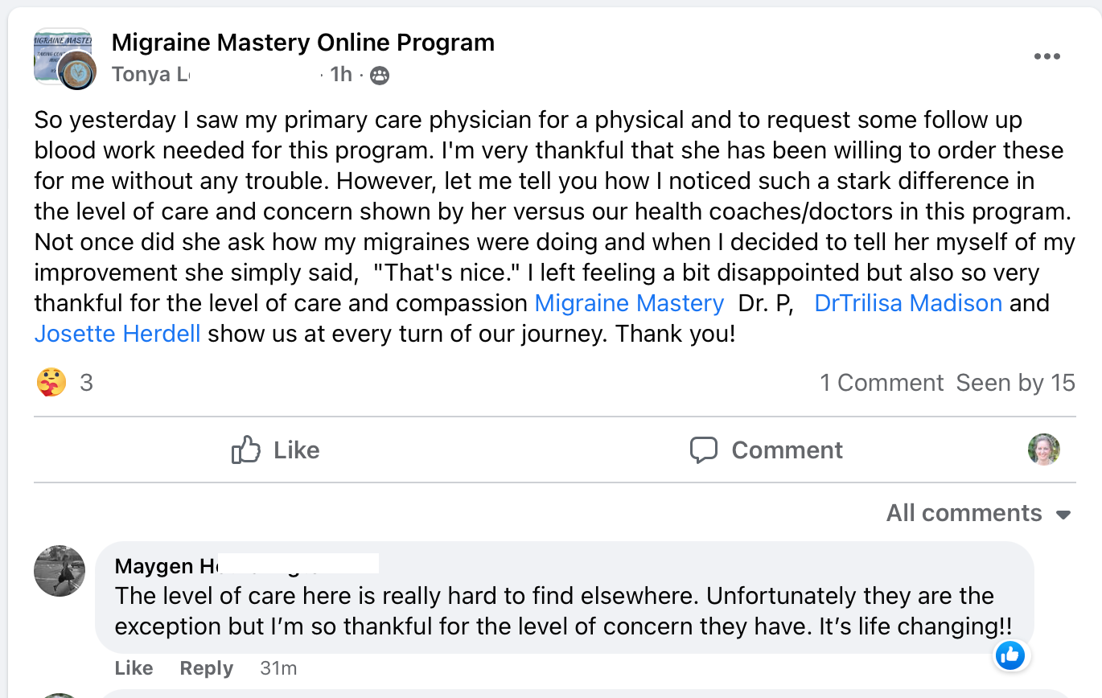Click the speech bubble Comment icon
This screenshot has width=1102, height=698.
tap(704, 450)
